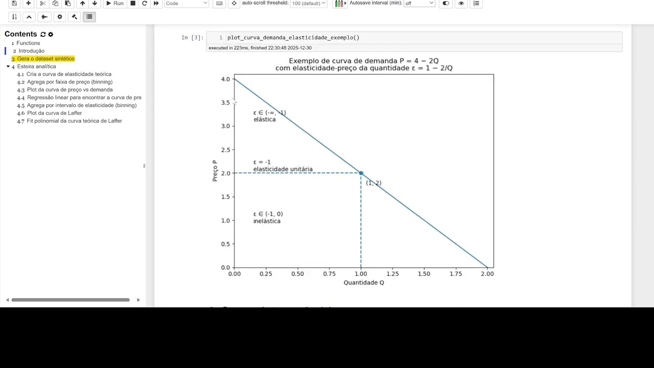Toggle the eye visibility icon in toolbar
This screenshot has height=368, width=654.
click(461, 3)
